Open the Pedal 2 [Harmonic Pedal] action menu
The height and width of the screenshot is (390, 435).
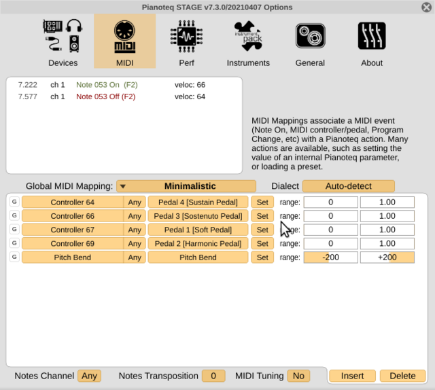click(x=198, y=244)
